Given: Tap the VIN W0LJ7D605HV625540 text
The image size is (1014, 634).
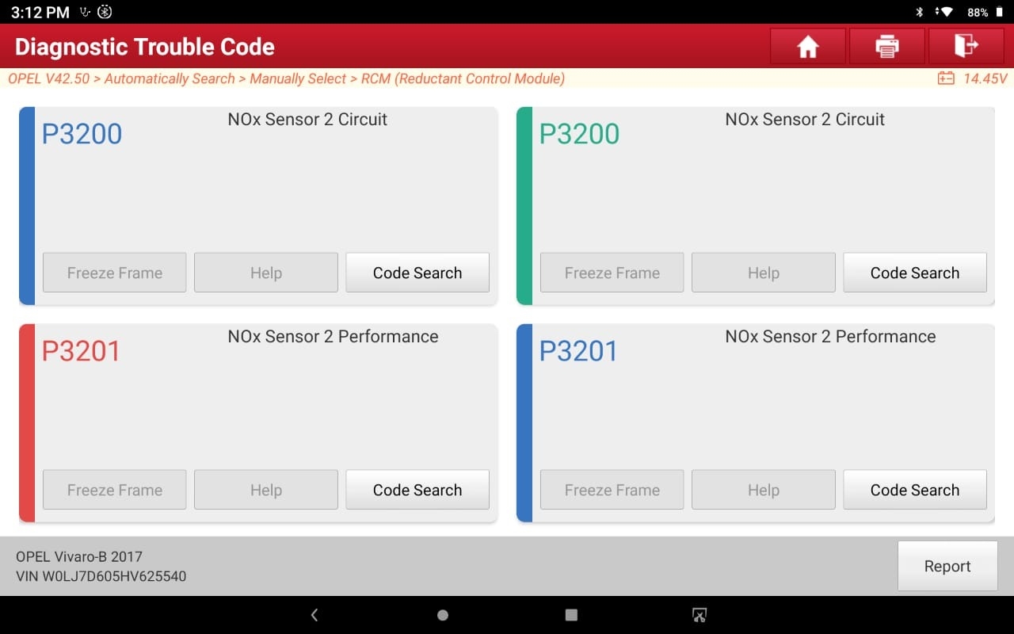Looking at the screenshot, I should (101, 576).
